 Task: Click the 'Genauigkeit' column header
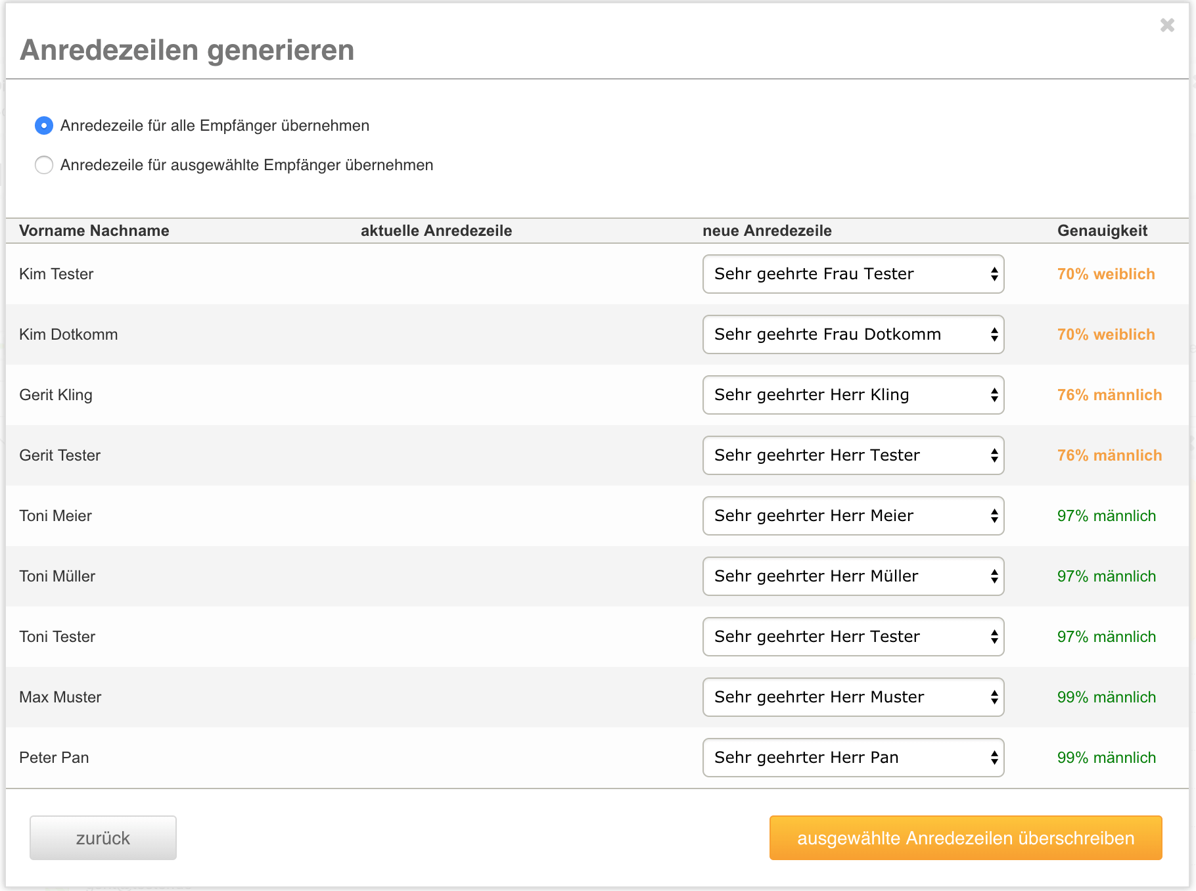tap(1102, 231)
